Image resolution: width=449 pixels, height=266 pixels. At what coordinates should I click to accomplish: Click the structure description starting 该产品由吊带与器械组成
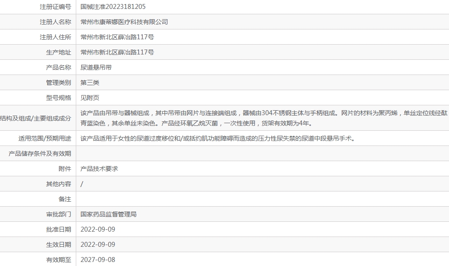coord(264,118)
